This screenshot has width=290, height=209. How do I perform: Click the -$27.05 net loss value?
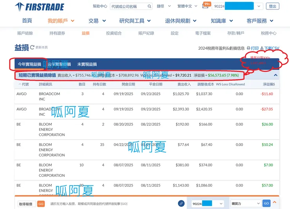tap(267, 109)
